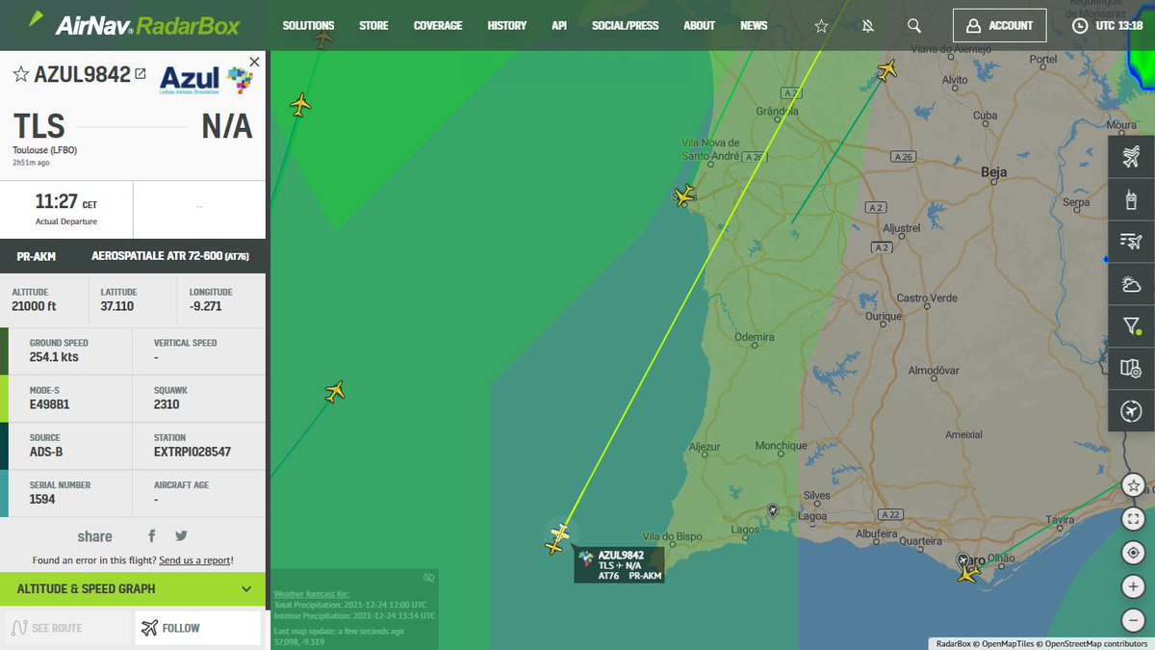The width and height of the screenshot is (1155, 650).
Task: Toggle the muted notifications bell icon
Action: (x=868, y=26)
